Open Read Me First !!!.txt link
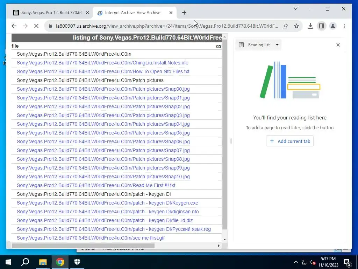This screenshot has width=358, height=269. 96,185
